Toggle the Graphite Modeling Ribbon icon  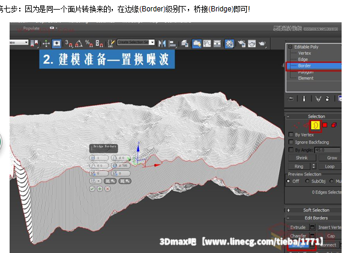[x=196, y=43]
